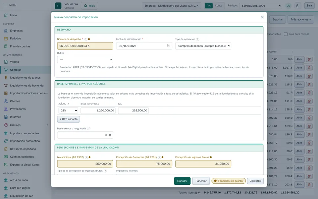
Task: Open the Tipo de operación dropdown
Action: (x=203, y=46)
